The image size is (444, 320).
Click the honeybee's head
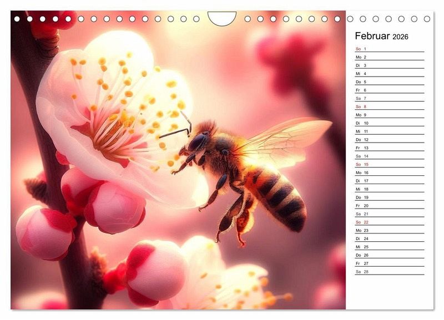[198, 142]
